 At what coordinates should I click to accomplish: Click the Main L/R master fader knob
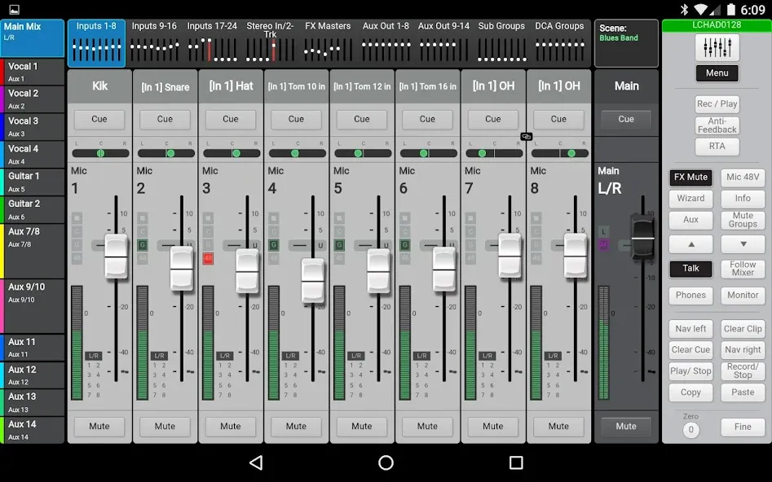click(642, 238)
